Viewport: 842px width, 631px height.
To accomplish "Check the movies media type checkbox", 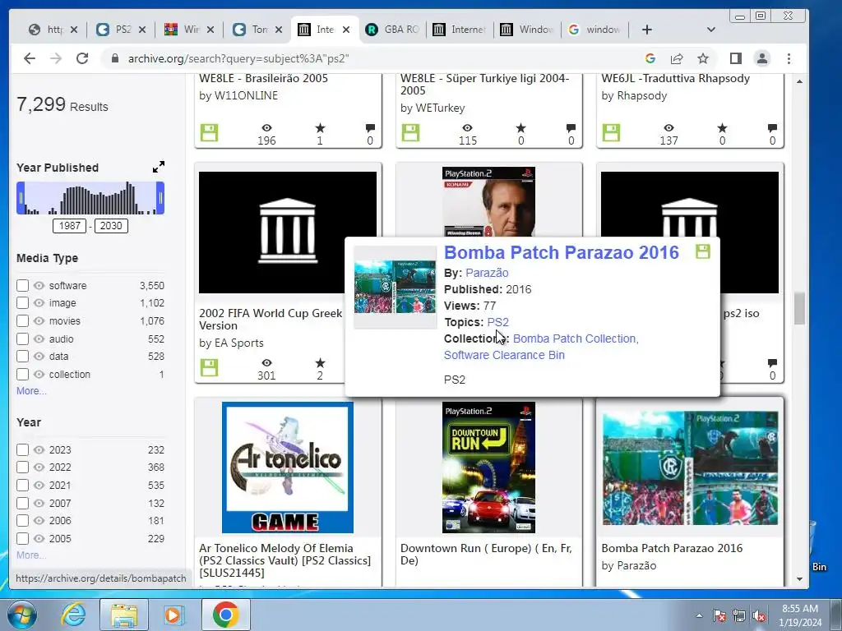I will pyautogui.click(x=22, y=321).
